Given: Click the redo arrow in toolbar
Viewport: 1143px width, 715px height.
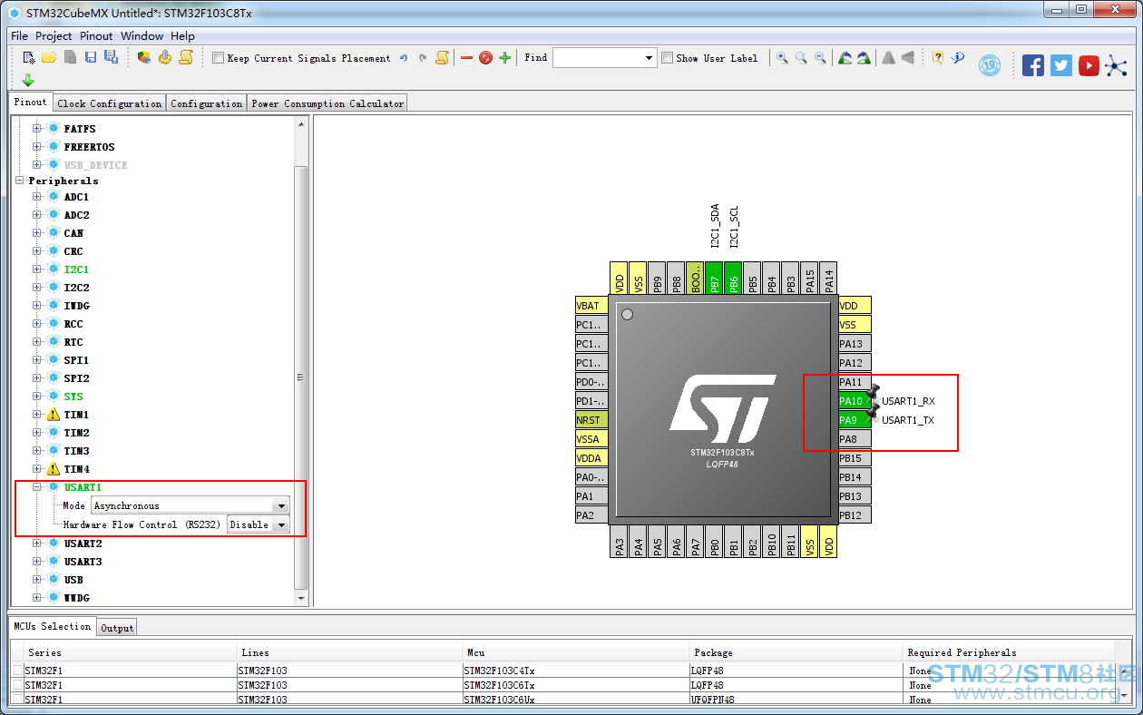Looking at the screenshot, I should [x=423, y=58].
